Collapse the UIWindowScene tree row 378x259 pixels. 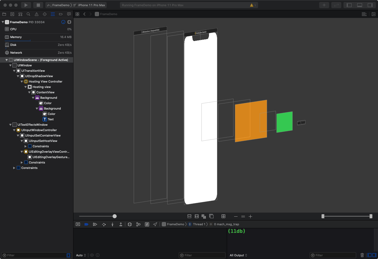6,60
